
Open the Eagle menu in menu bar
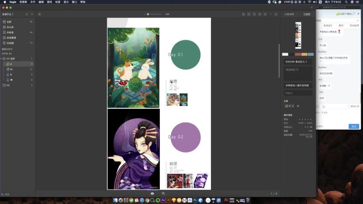13,2
